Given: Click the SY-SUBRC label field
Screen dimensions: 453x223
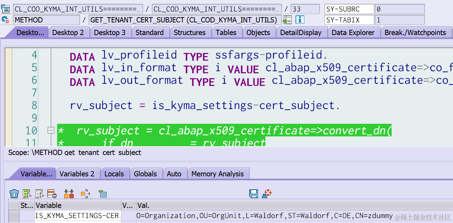Looking at the screenshot, I should (x=350, y=9).
